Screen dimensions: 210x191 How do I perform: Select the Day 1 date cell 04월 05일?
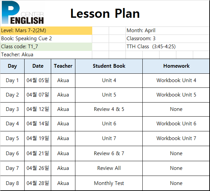[38, 80]
